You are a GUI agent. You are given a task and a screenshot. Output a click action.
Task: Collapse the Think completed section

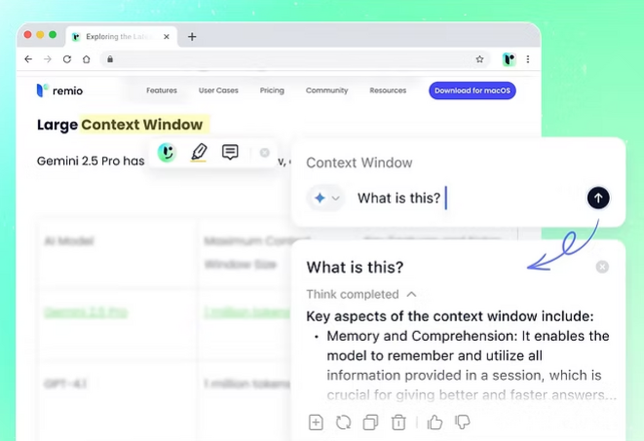pos(412,294)
